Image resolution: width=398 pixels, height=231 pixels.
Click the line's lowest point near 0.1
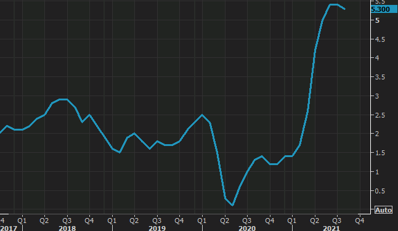point(232,205)
